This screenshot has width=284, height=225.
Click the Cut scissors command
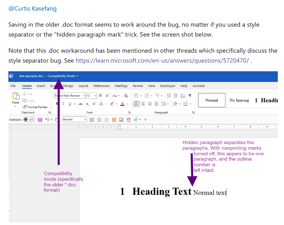click(28, 94)
